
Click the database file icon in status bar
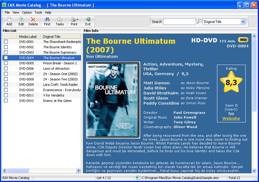[138, 178]
